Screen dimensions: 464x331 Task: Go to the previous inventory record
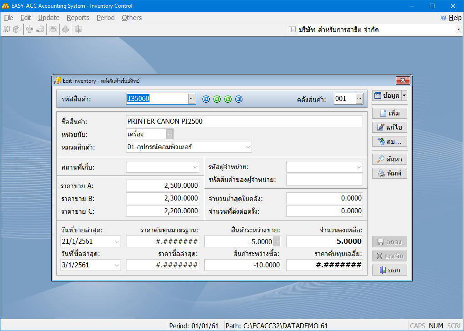click(217, 99)
